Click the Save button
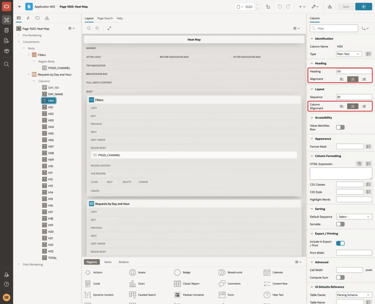Screen dimensions: 375x304 [x=346, y=7]
